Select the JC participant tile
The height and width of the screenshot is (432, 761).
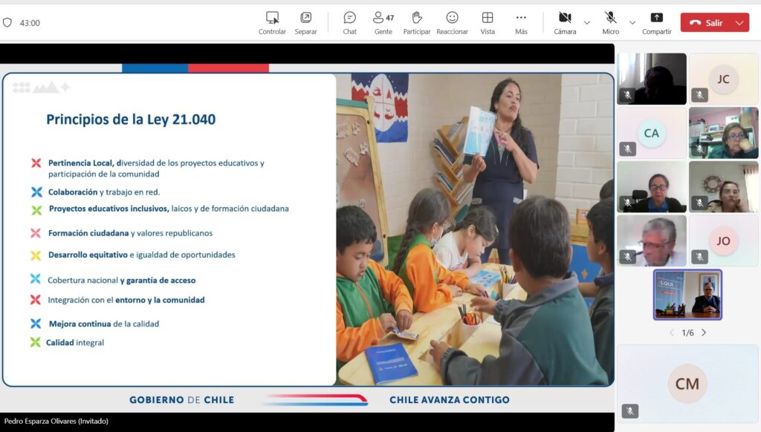point(723,79)
